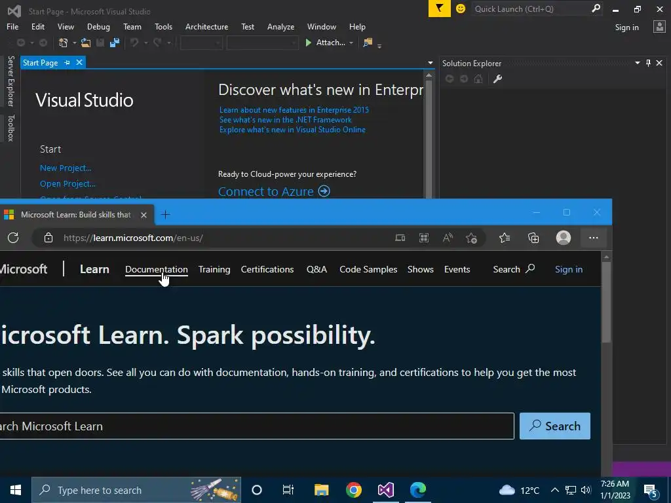Select the Start Page tab
The image size is (671, 503).
click(40, 62)
